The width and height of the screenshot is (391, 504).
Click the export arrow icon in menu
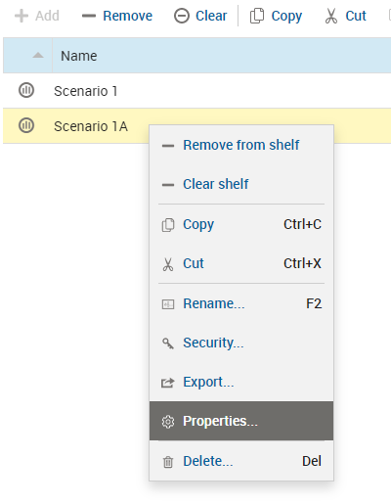point(168,383)
